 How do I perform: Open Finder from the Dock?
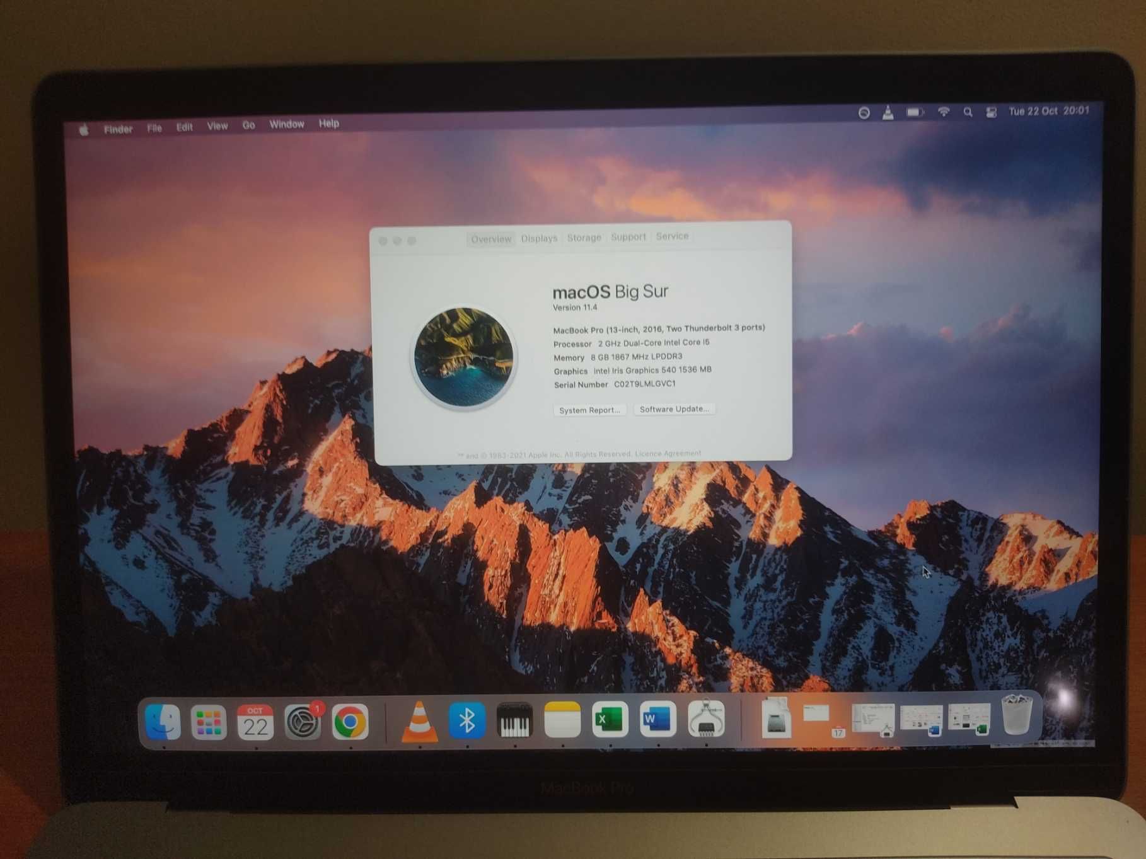pos(163,722)
